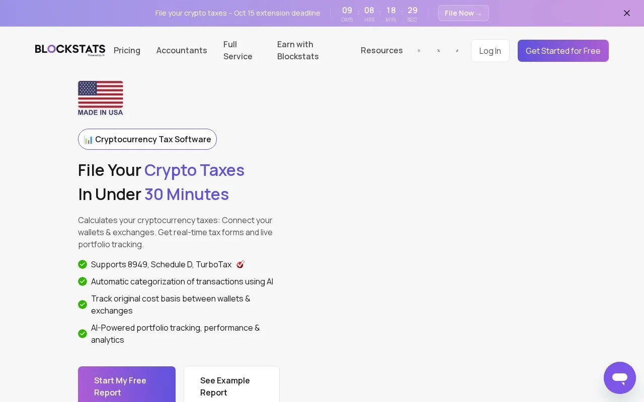This screenshot has width=644, height=402.
Task: Click the countdown HRS value 08
Action: click(369, 11)
